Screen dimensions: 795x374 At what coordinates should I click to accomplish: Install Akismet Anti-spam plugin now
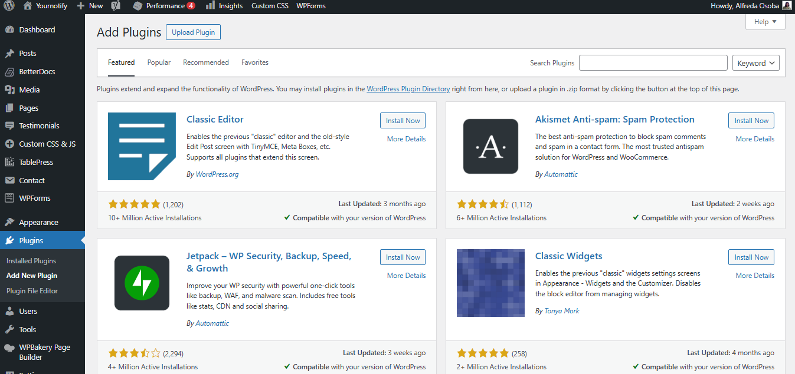tap(751, 121)
